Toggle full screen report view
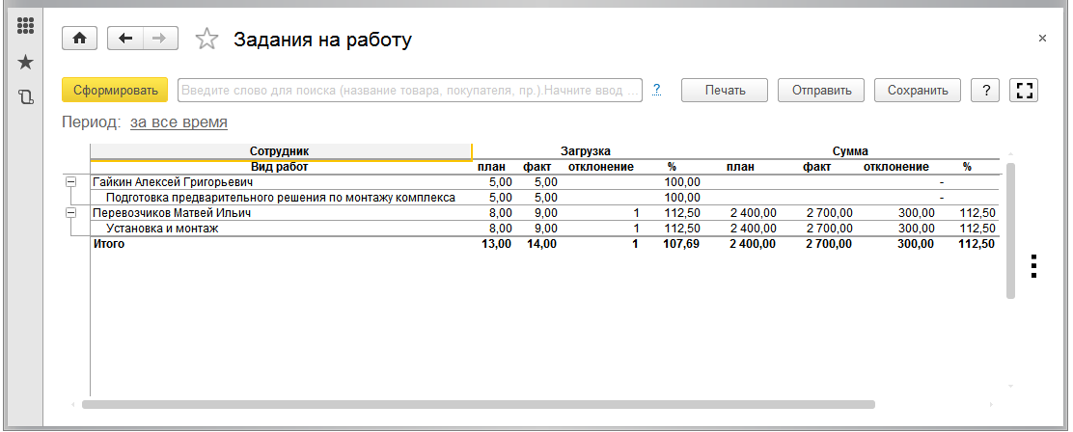The image size is (1073, 432). pyautogui.click(x=1024, y=91)
